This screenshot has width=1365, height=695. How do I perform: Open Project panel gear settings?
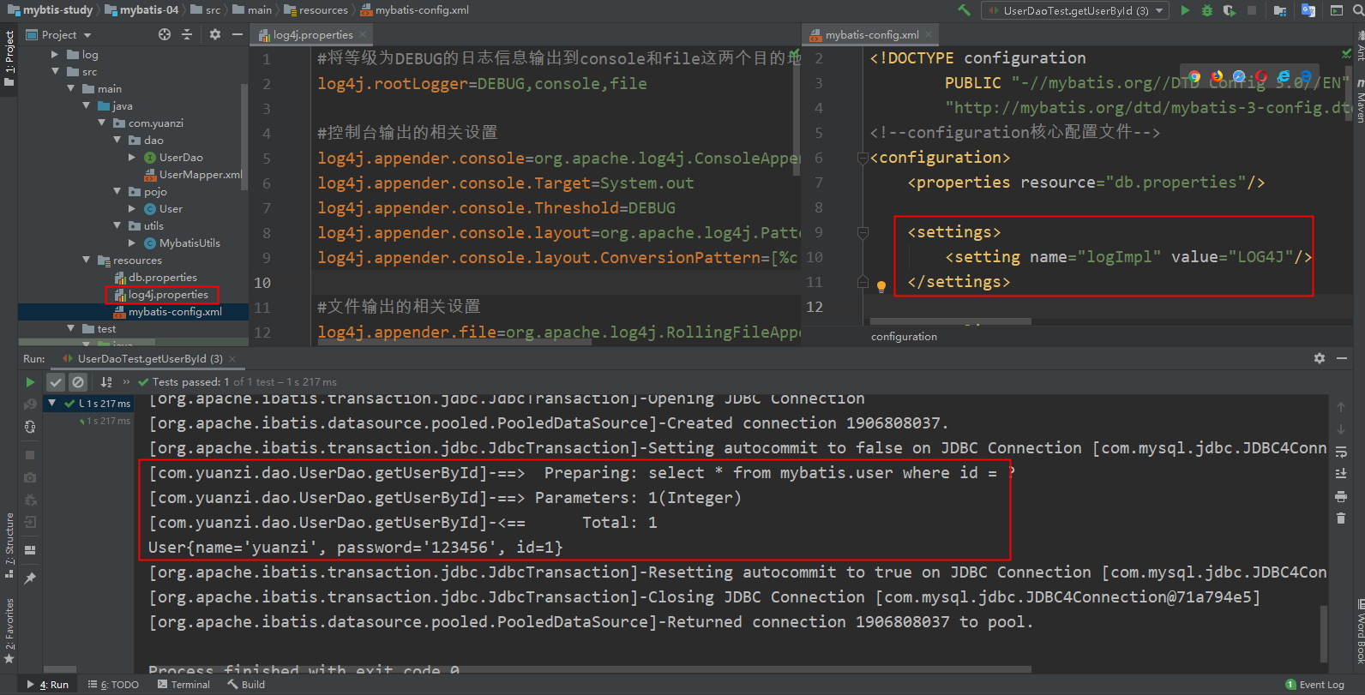(x=215, y=34)
